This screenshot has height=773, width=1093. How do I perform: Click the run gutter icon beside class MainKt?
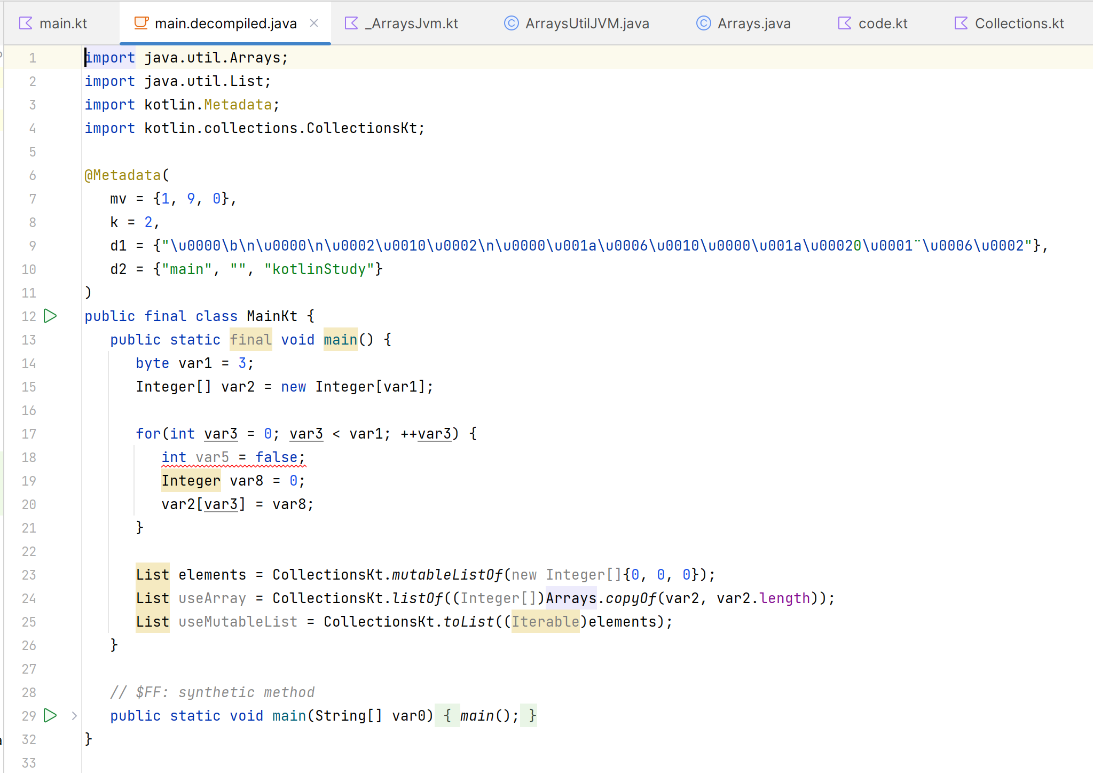pyautogui.click(x=50, y=316)
